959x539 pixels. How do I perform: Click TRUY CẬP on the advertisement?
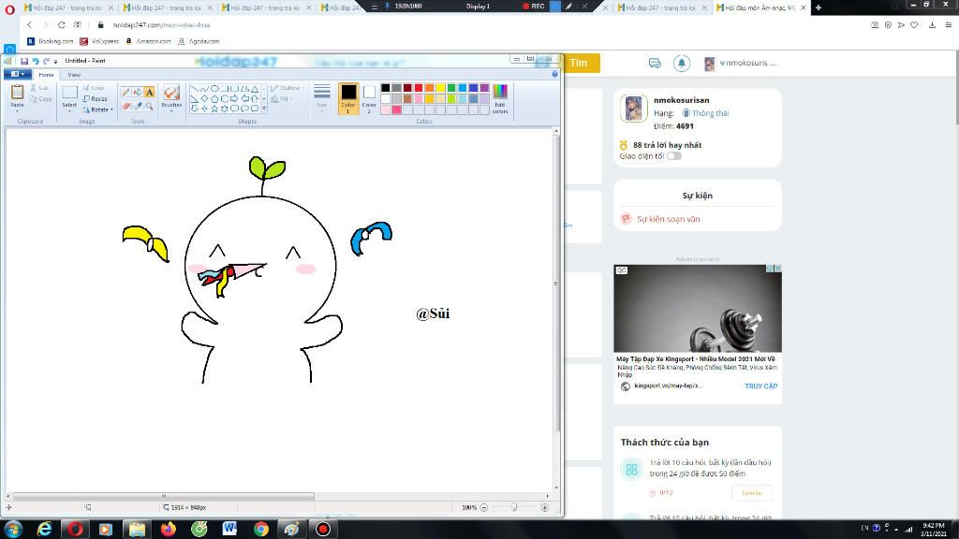coord(760,386)
